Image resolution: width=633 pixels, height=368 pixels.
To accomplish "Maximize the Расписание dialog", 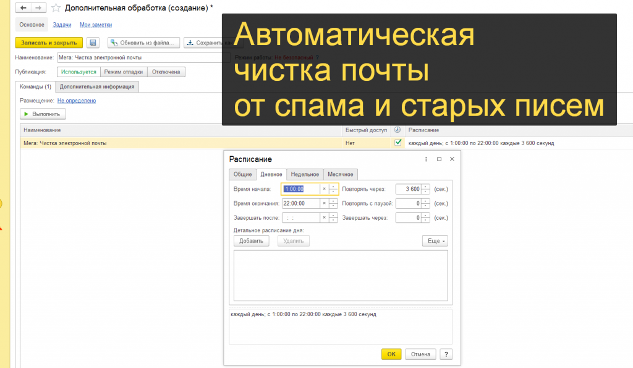I will point(440,159).
